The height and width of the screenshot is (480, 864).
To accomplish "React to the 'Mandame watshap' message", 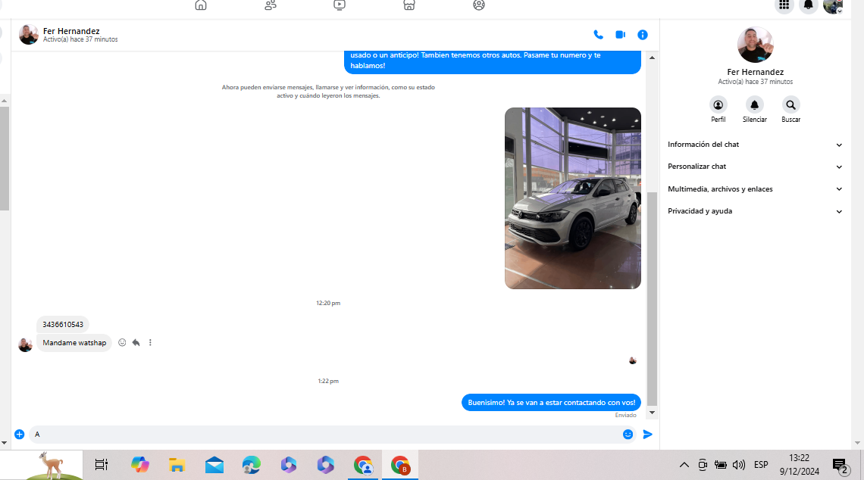I will [x=122, y=343].
